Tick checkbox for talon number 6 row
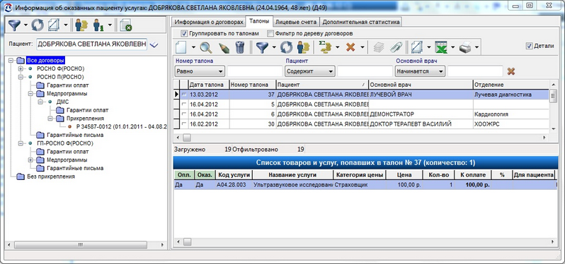The height and width of the screenshot is (264, 565). 184,114
